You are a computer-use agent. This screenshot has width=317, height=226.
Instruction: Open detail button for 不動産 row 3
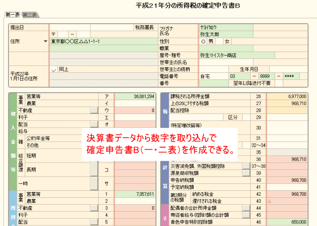click(94, 208)
